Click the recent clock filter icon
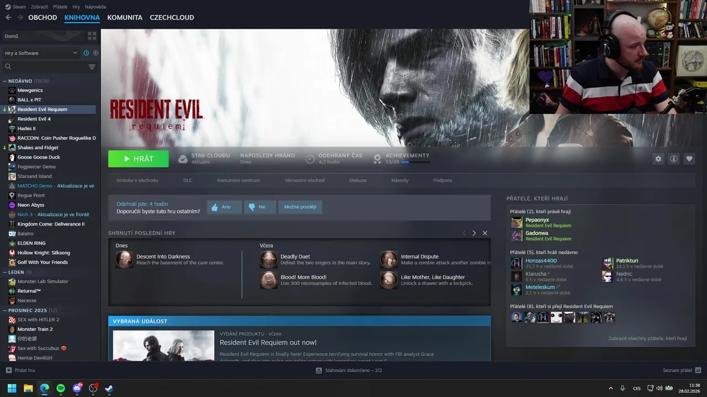The width and height of the screenshot is (707, 397). [86, 53]
